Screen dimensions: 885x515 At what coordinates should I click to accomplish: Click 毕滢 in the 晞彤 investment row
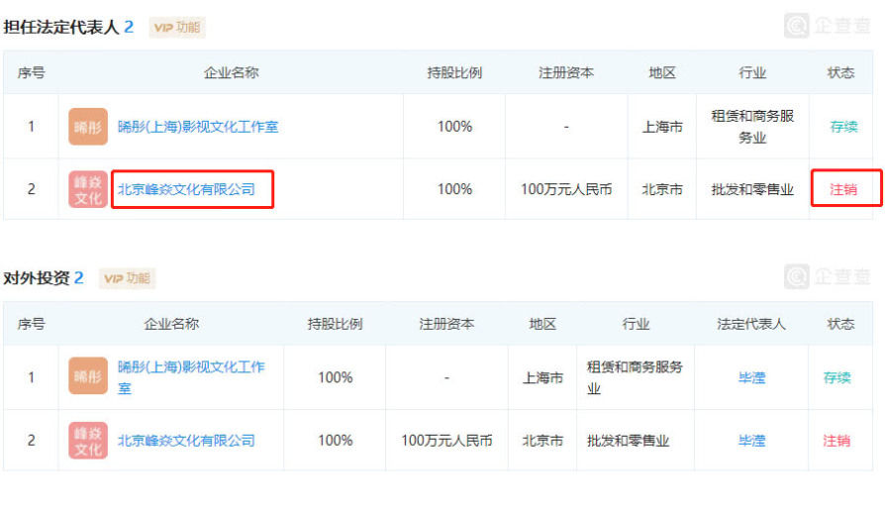click(751, 377)
